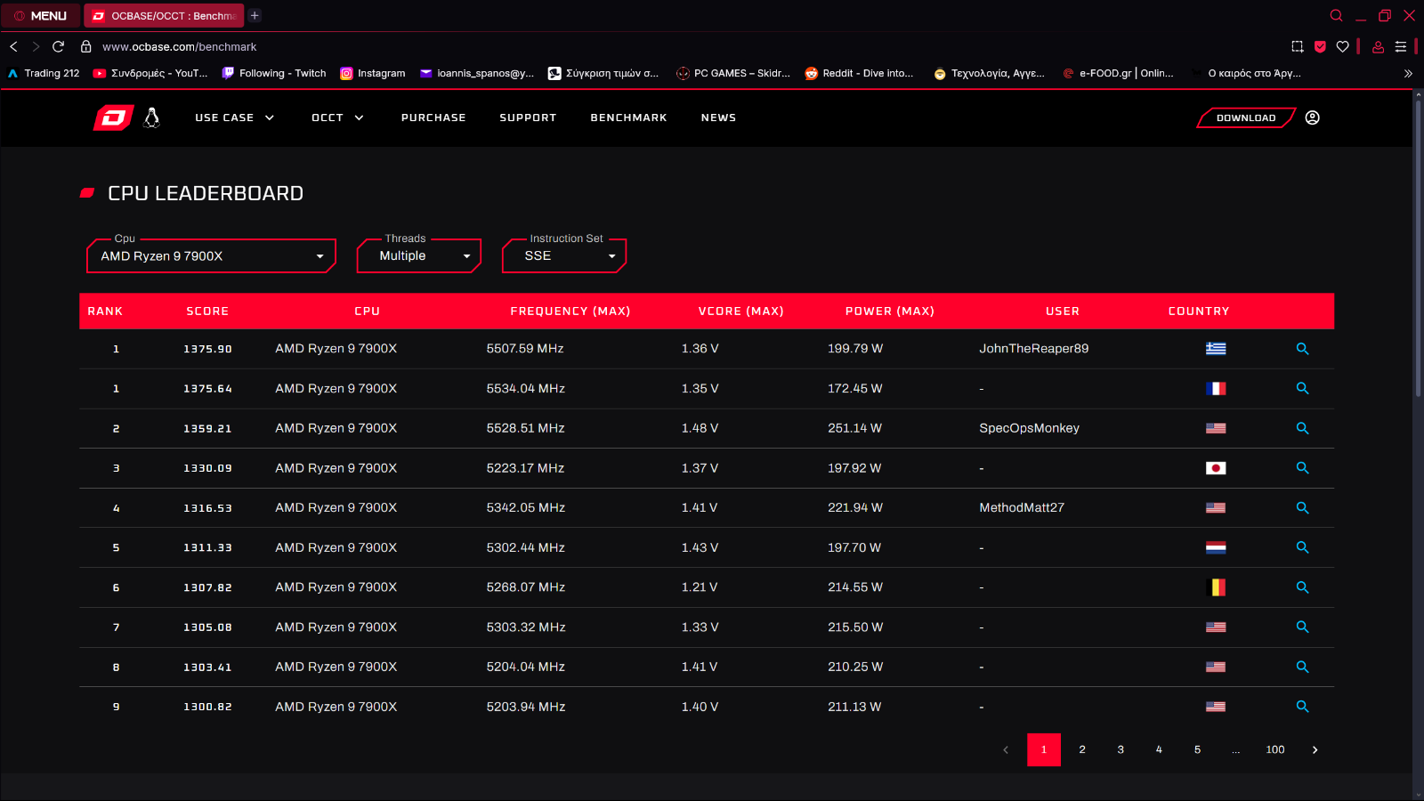This screenshot has width=1424, height=801.
Task: Go to page 2 of leaderboard
Action: [1082, 749]
